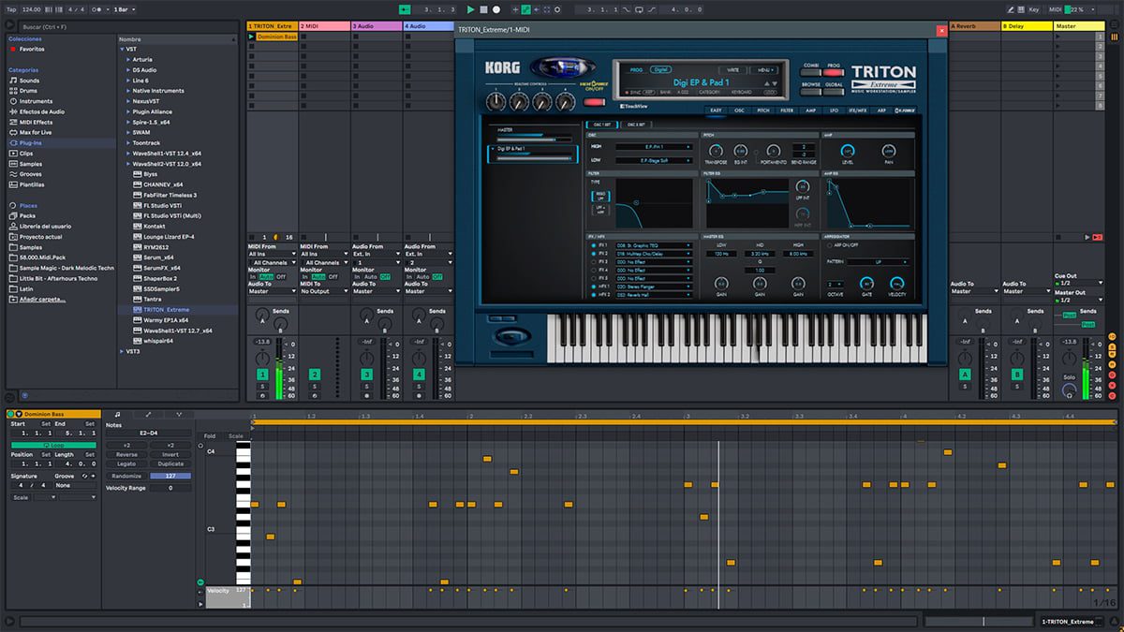Toggle the green Follow button in transport
This screenshot has height=632, width=1124.
[x=403, y=9]
